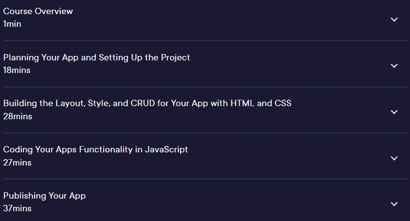
Task: Click the 28mins duration label
Action: pyautogui.click(x=18, y=116)
